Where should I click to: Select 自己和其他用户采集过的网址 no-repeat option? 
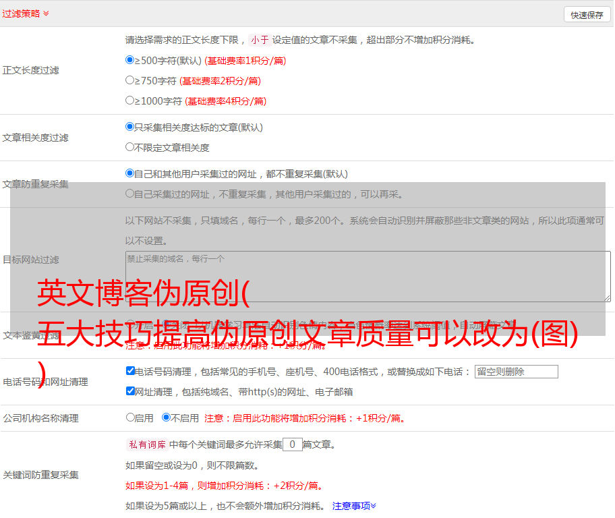(x=130, y=173)
